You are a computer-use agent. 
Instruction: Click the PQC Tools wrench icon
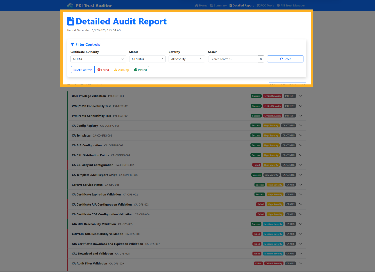[x=258, y=5]
